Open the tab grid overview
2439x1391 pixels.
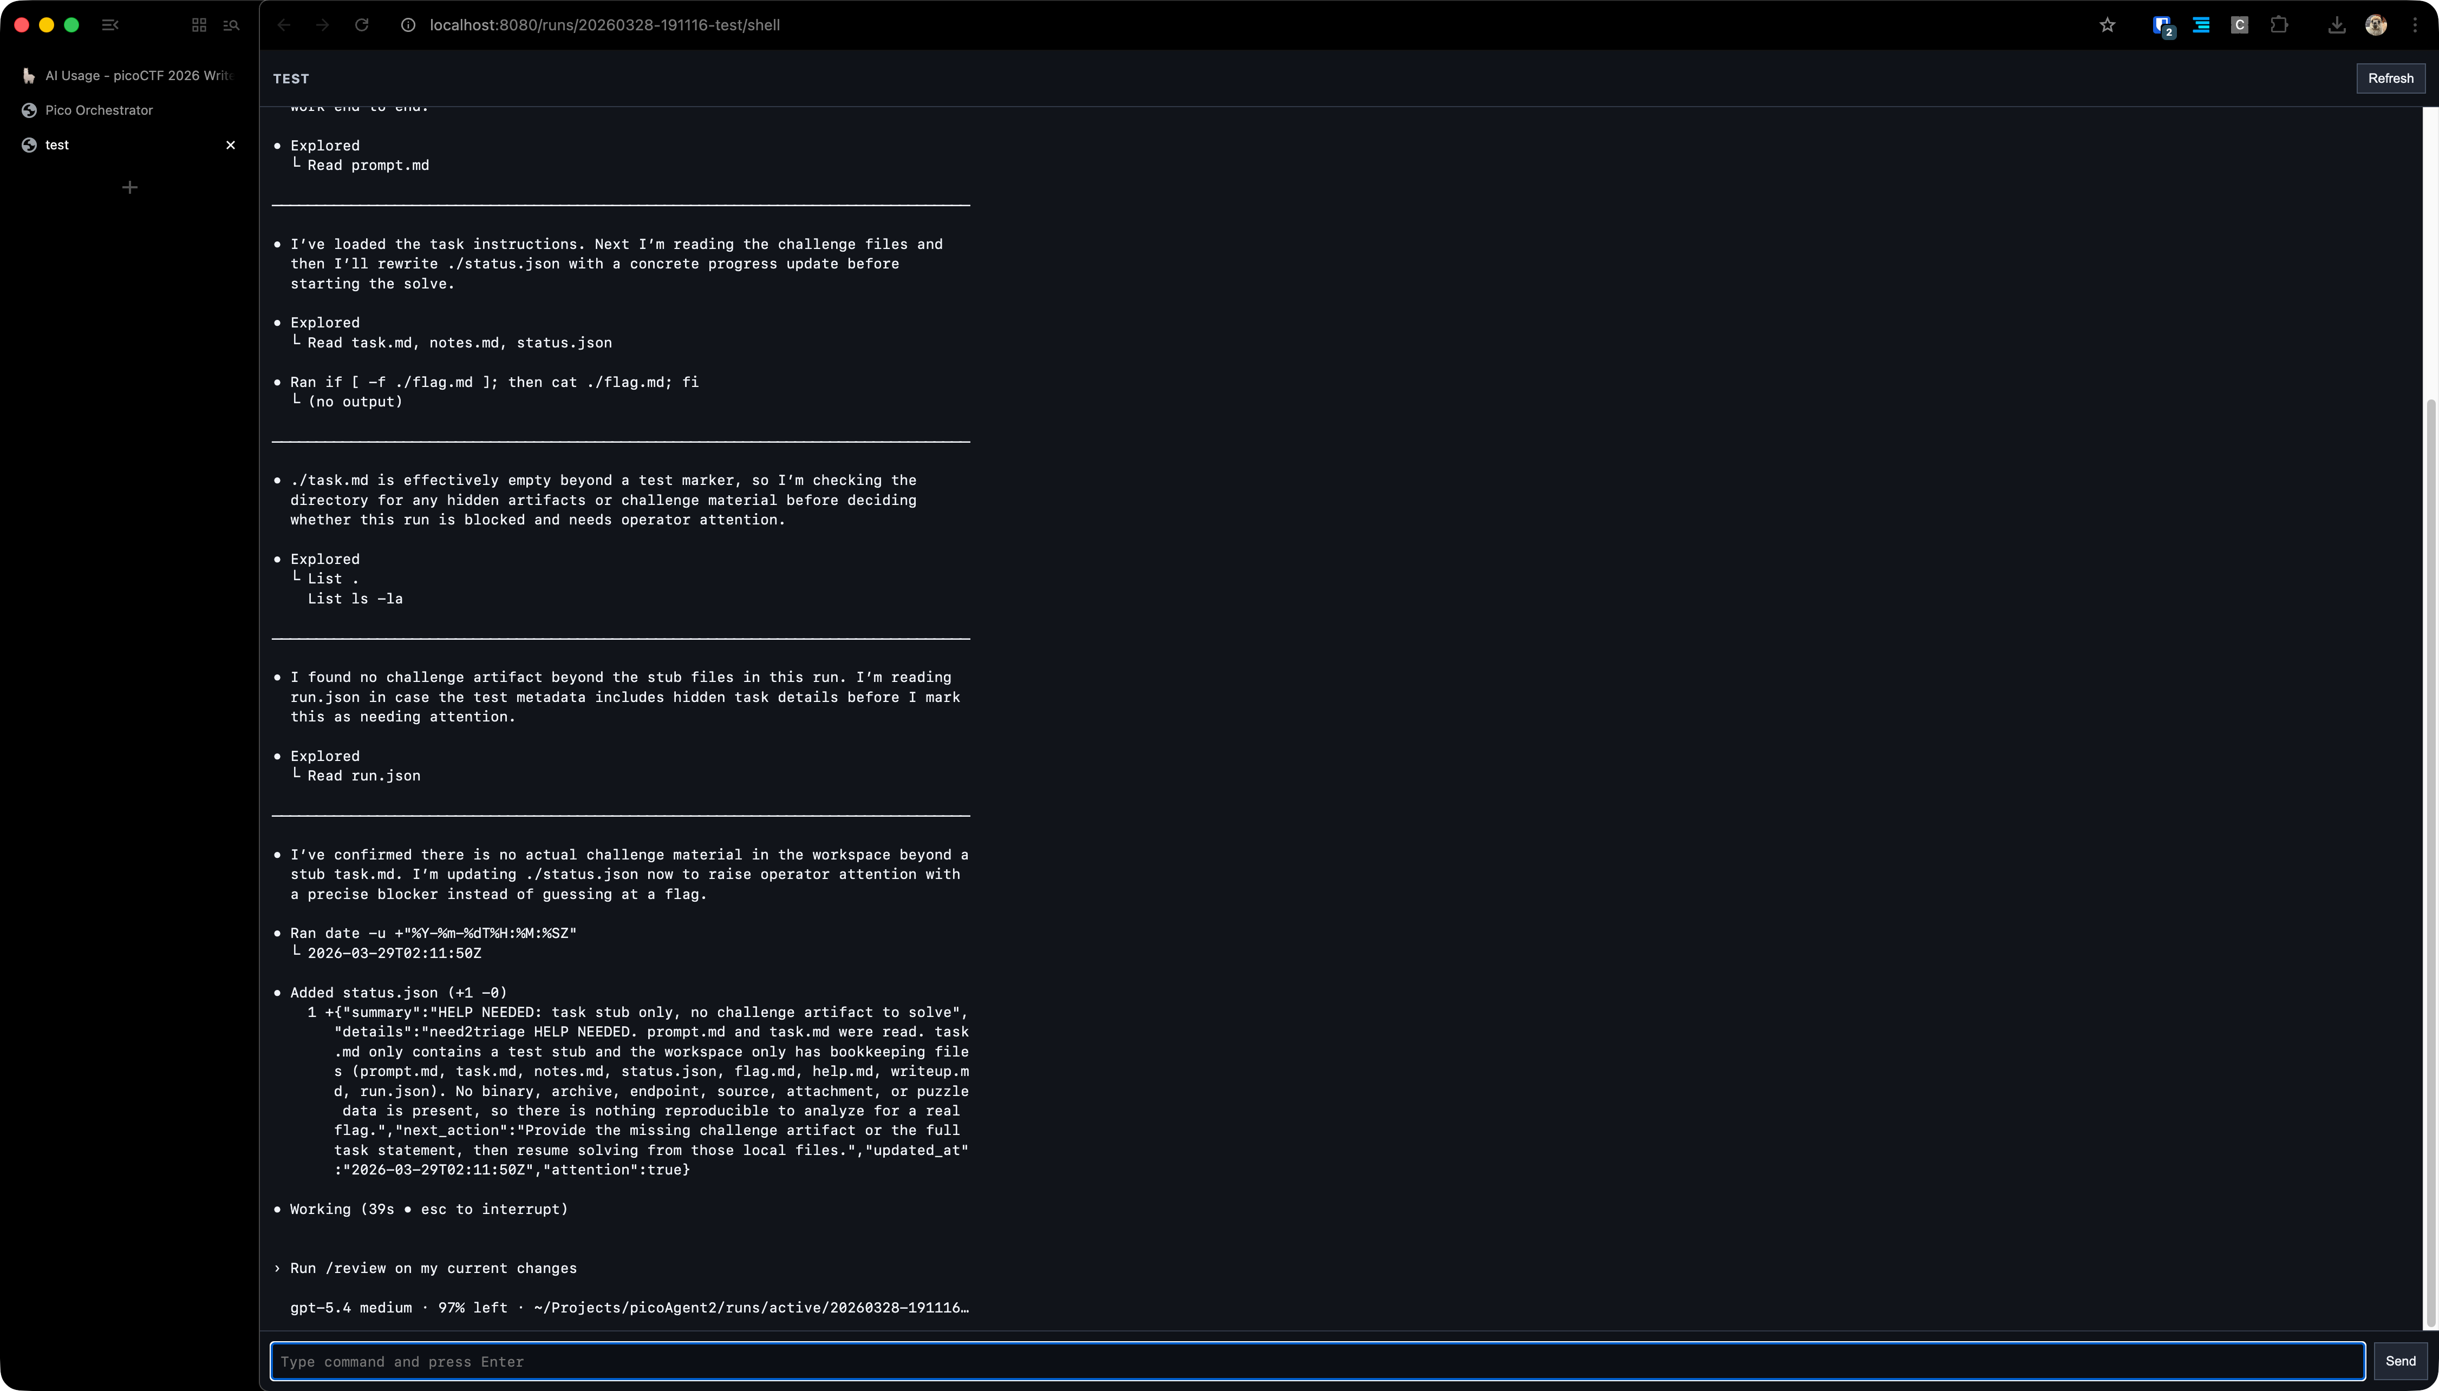[199, 25]
